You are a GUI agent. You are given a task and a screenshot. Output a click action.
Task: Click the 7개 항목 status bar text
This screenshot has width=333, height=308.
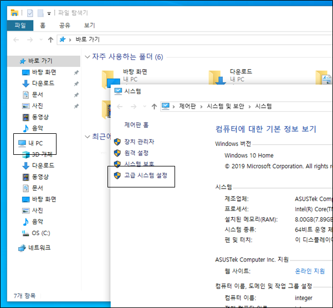24,296
